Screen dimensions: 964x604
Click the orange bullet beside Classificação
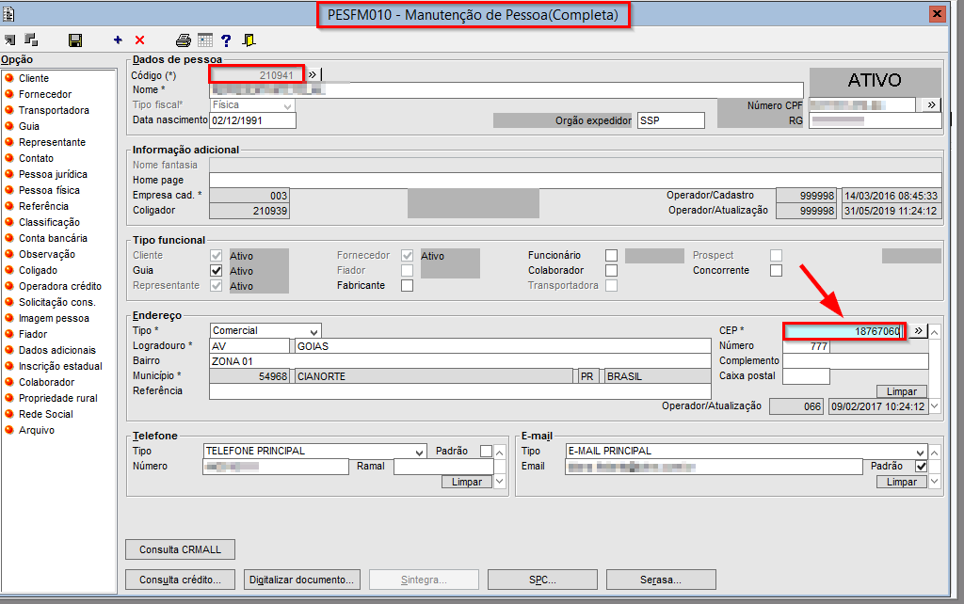[x=9, y=221]
